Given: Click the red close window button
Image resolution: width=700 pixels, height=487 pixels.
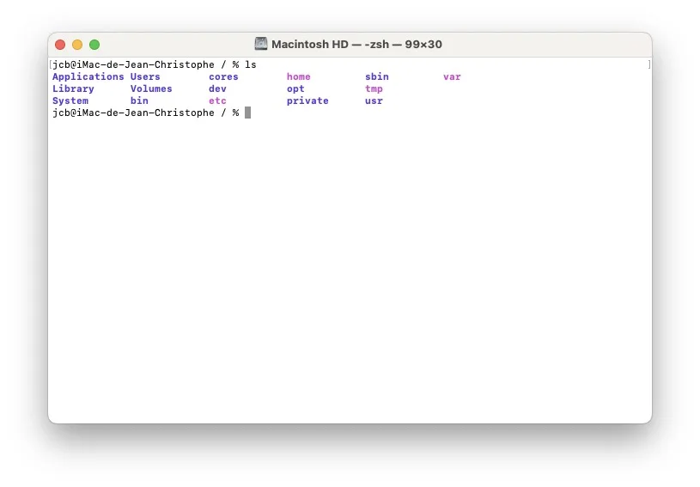Looking at the screenshot, I should [x=60, y=45].
